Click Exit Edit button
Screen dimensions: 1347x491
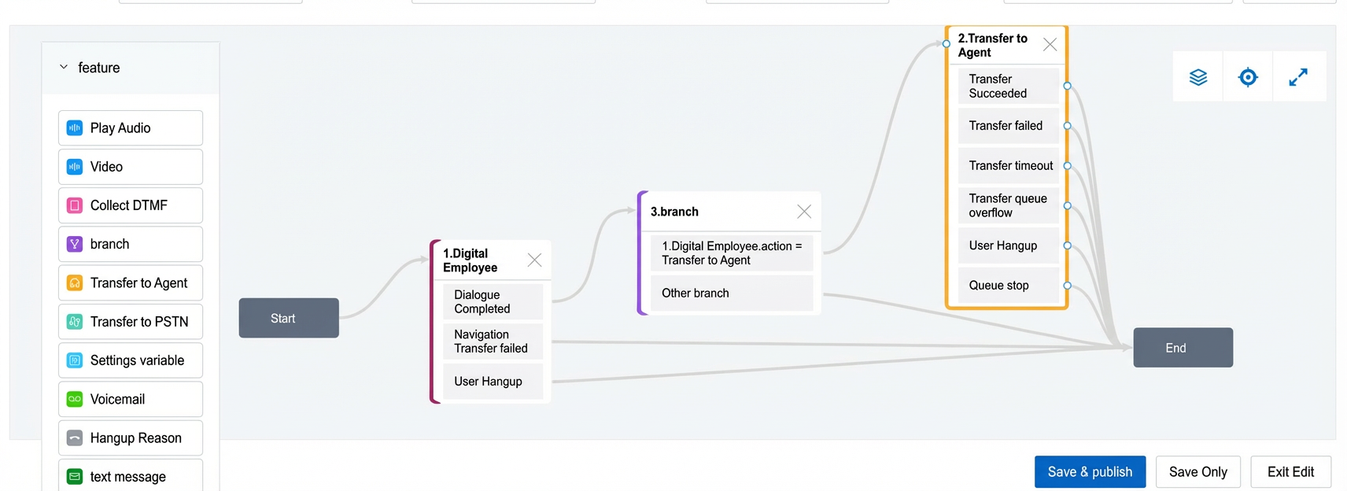pyautogui.click(x=1290, y=472)
